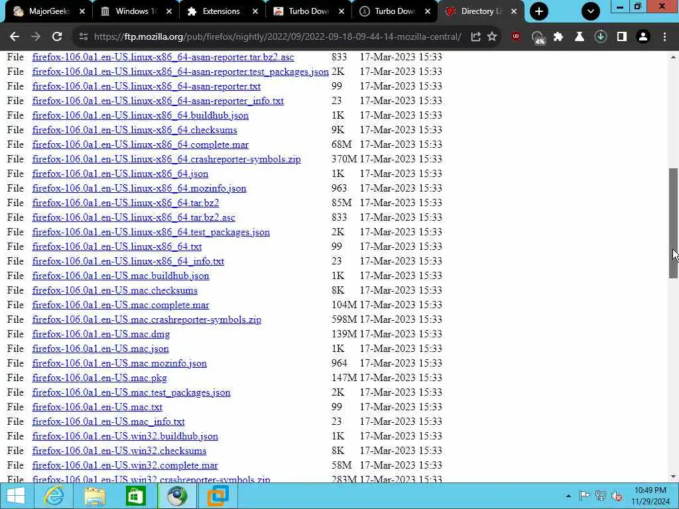Click the Action Center flag icon
Image resolution: width=679 pixels, height=509 pixels.
click(x=584, y=496)
